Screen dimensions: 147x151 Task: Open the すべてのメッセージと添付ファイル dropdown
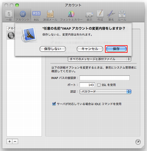pyautogui.click(x=99, y=59)
